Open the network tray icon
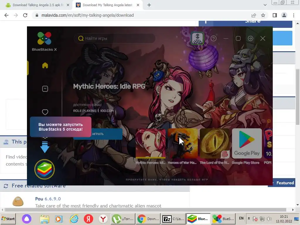Viewport: 300px width, 225px height. tap(262, 219)
